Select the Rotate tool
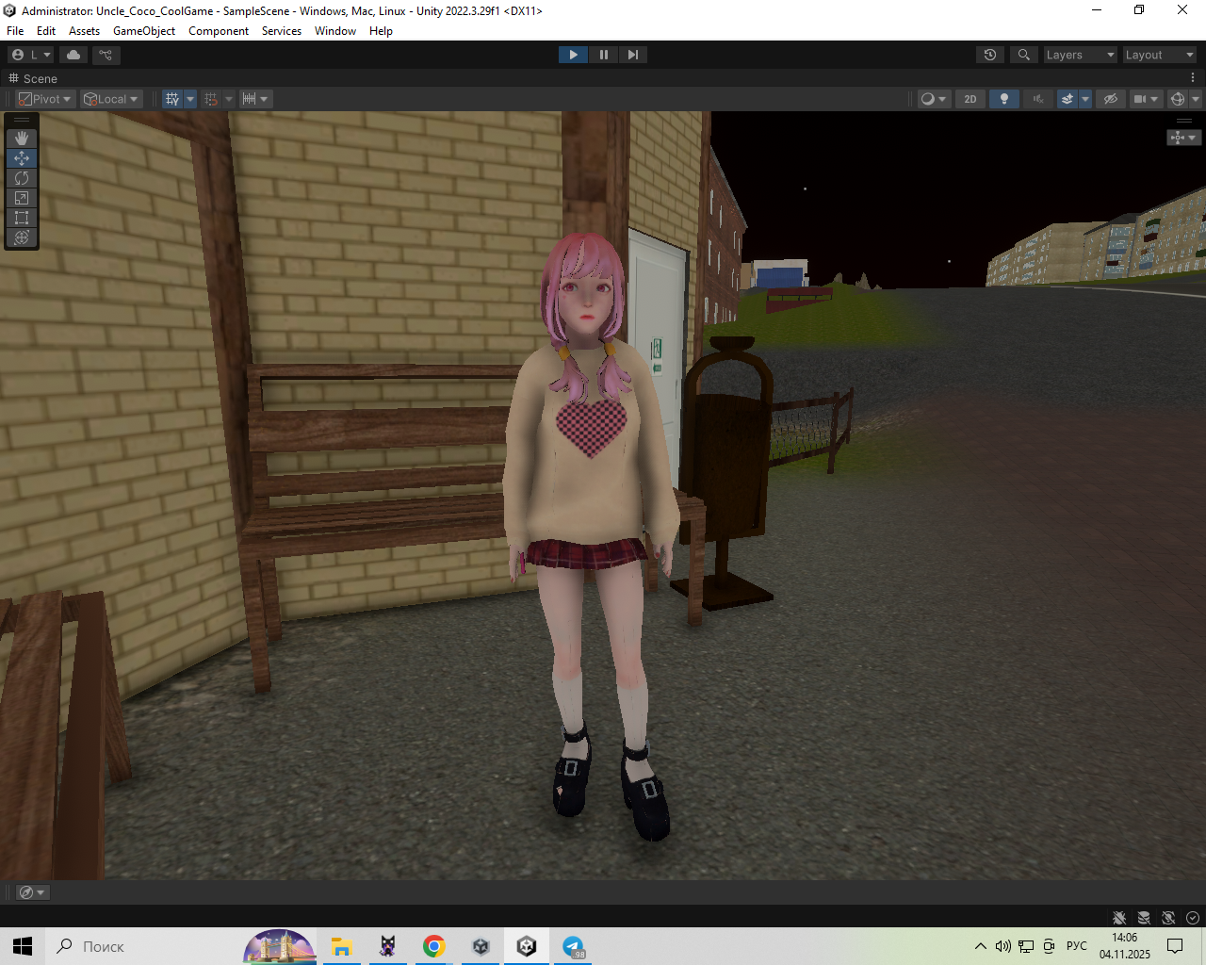Screen dimensions: 1206x965 point(22,178)
